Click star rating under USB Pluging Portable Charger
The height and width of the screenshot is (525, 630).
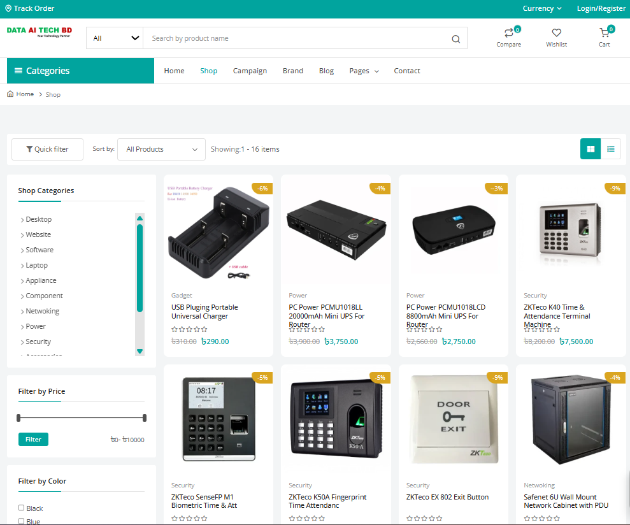[189, 329]
